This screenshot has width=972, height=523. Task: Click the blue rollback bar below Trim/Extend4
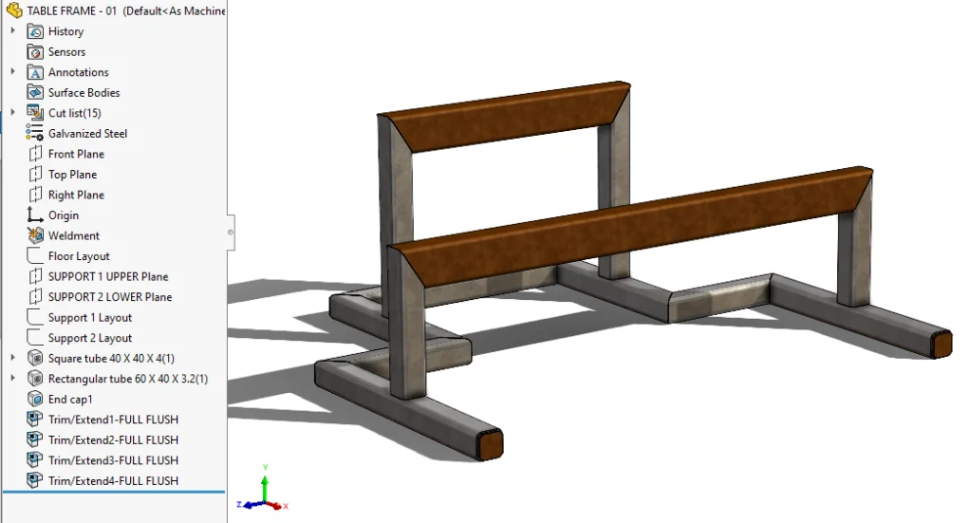(114, 493)
